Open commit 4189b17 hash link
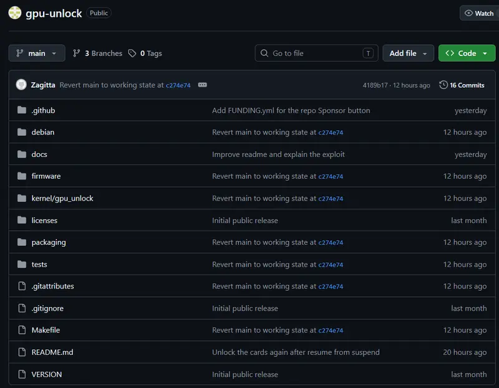Viewport: 499px width, 388px height. (x=375, y=85)
